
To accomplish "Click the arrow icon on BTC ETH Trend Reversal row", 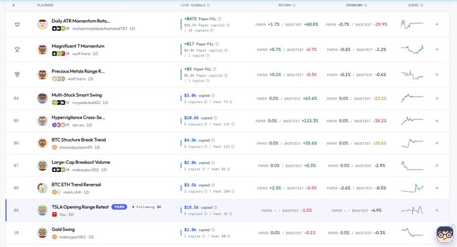I will 437,188.
